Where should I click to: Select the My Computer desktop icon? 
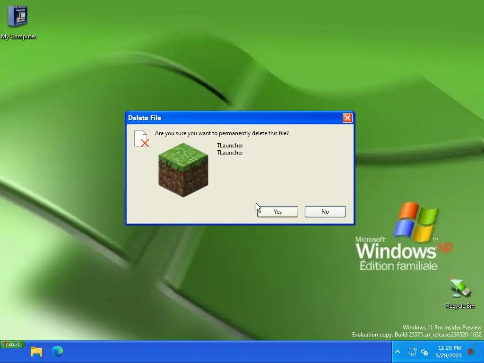click(x=18, y=23)
